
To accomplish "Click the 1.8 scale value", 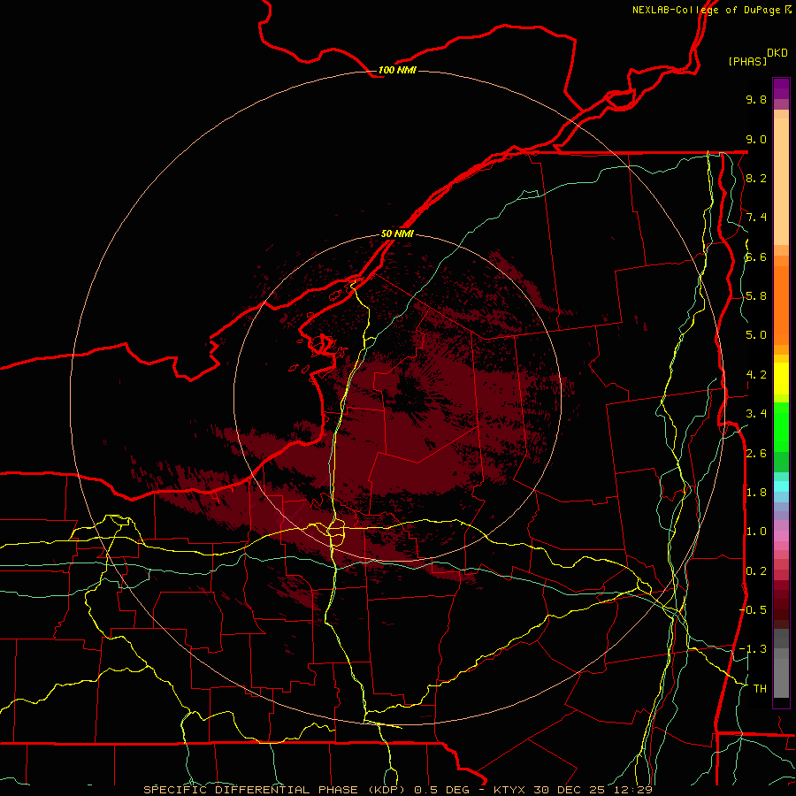I will pos(756,492).
